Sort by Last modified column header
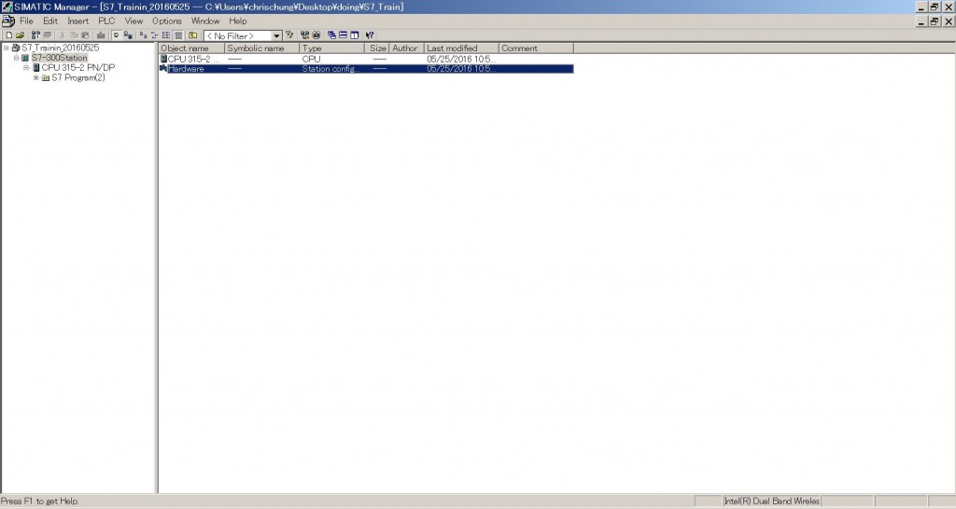Screen dimensions: 956x509 (461, 48)
